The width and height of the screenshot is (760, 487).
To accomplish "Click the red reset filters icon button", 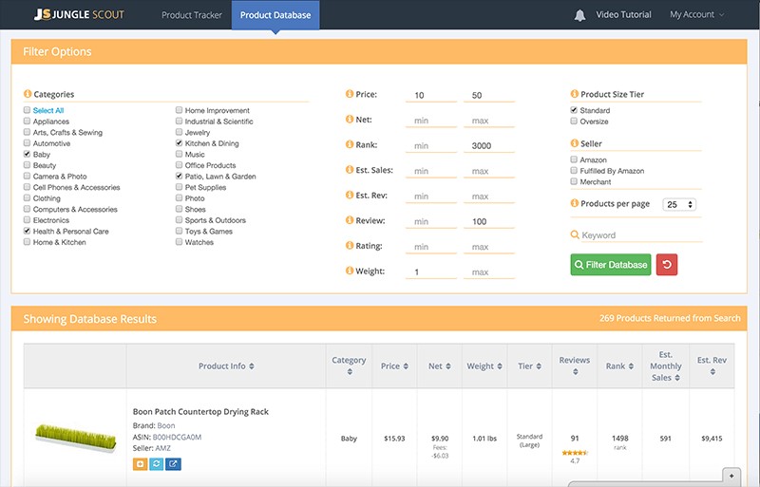I will coord(667,265).
